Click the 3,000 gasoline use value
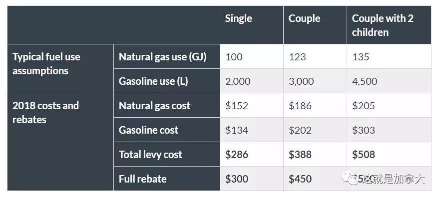 pyautogui.click(x=301, y=81)
